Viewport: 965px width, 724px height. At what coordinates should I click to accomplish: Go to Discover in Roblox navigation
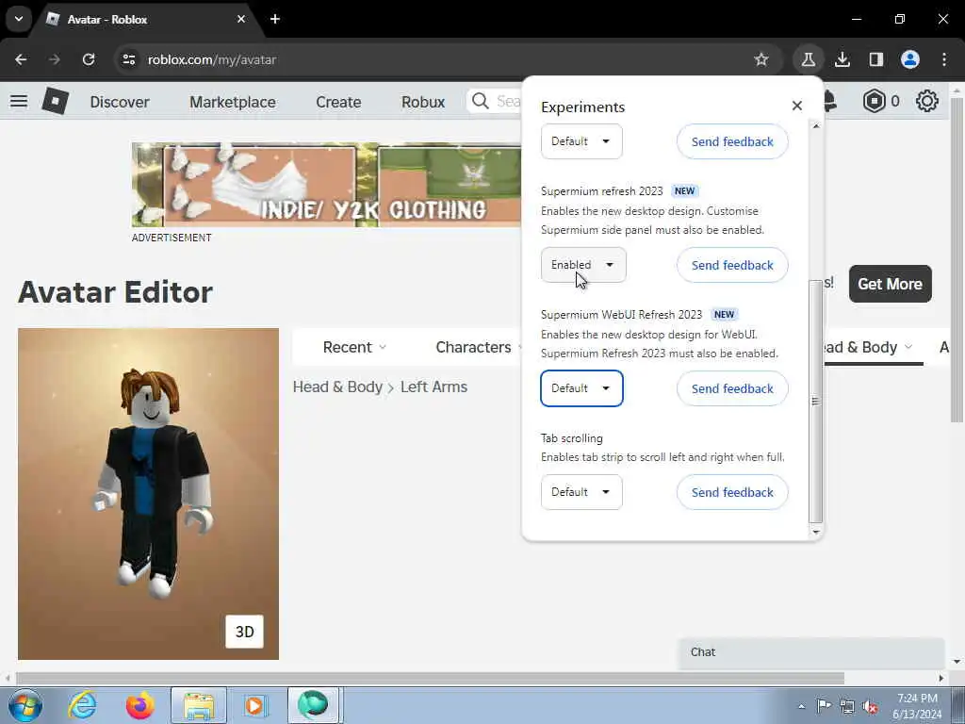[x=120, y=102]
